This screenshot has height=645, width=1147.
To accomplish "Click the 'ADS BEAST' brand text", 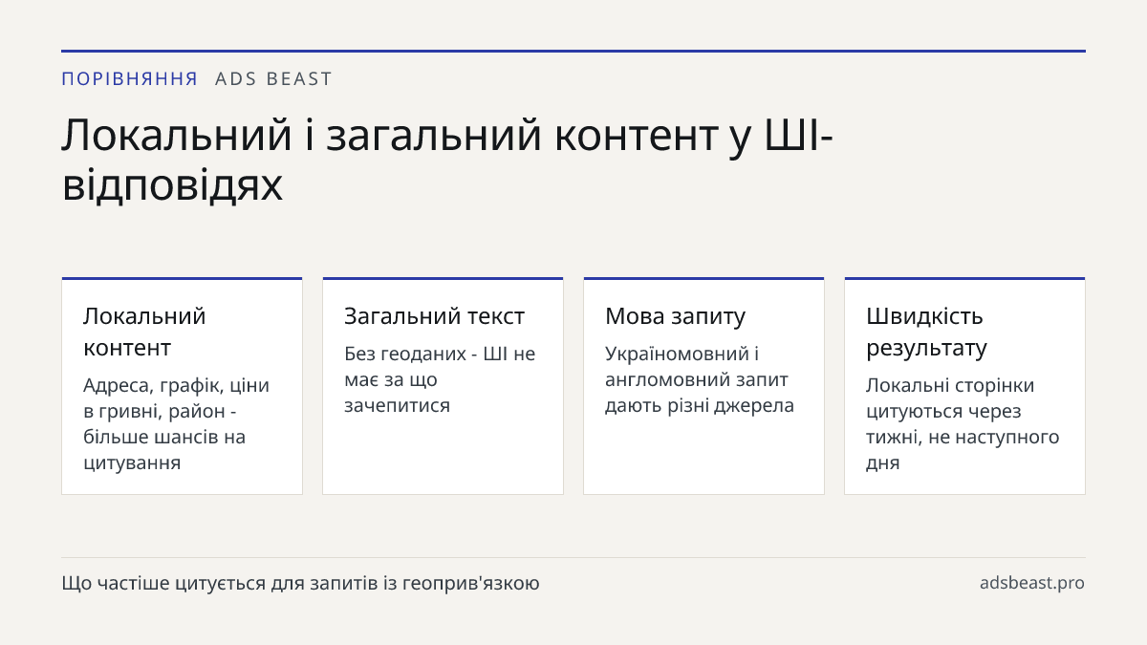I will [273, 79].
